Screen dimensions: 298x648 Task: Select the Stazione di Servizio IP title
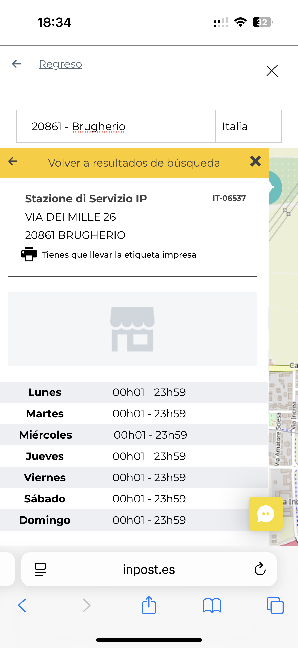(x=86, y=199)
